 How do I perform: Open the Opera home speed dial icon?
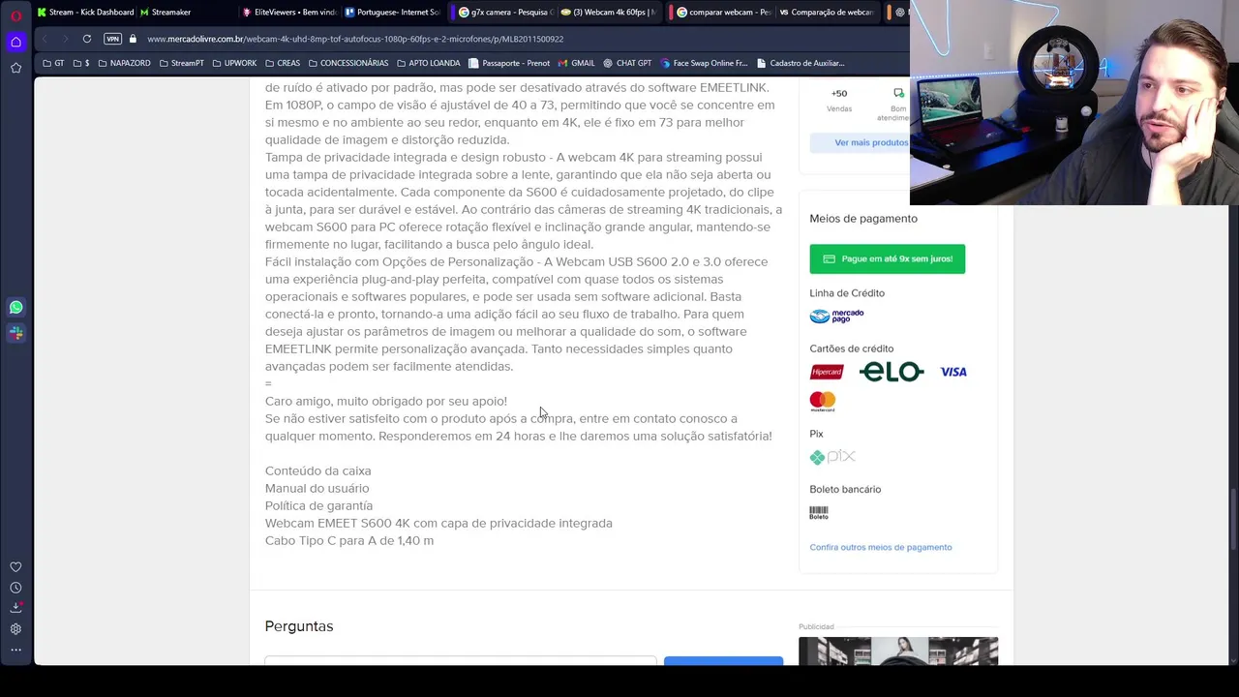pyautogui.click(x=15, y=42)
